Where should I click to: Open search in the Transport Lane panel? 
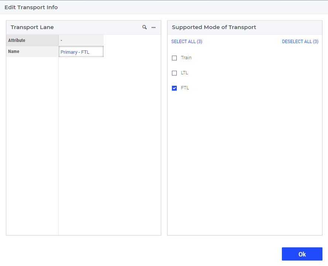coord(144,27)
